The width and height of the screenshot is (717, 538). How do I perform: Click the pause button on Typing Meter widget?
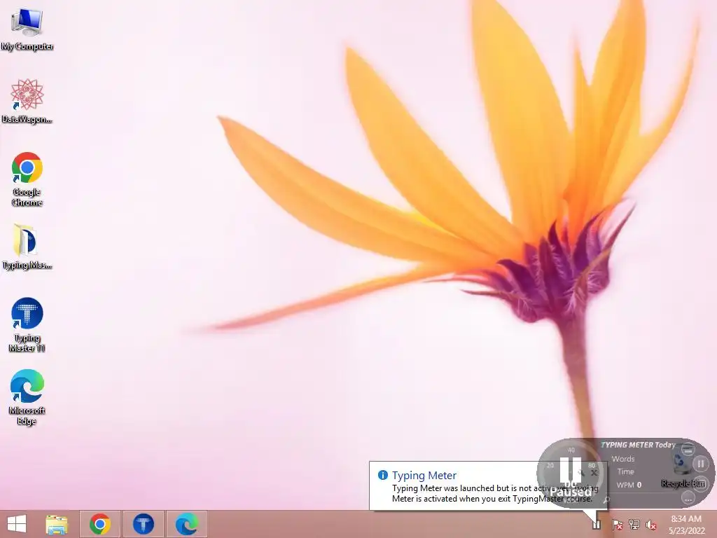pyautogui.click(x=700, y=464)
